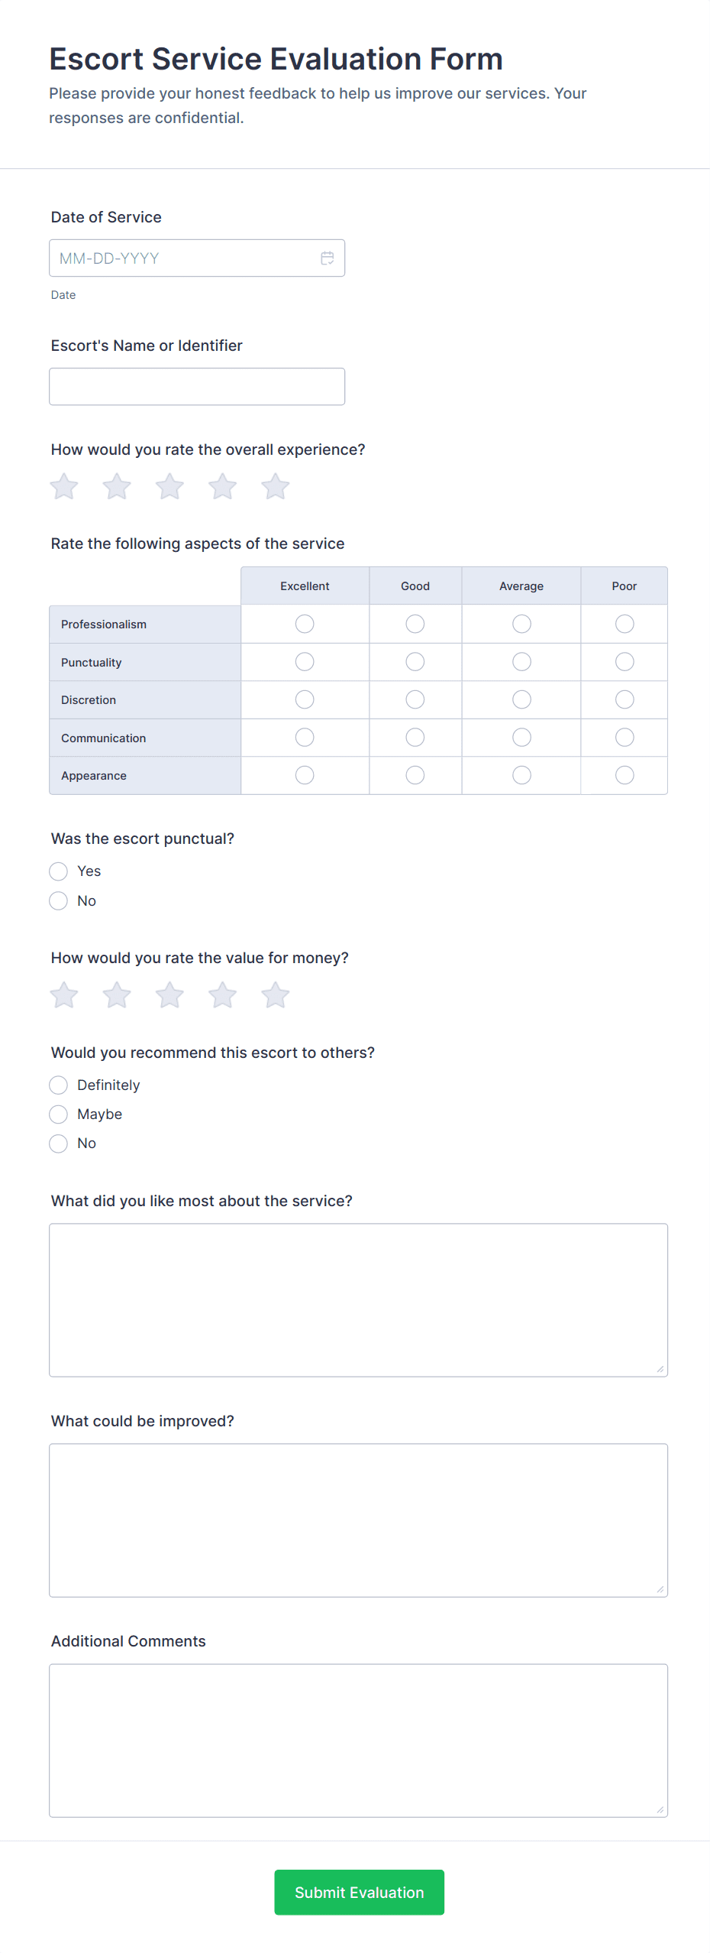Give value for money two stars
This screenshot has width=710, height=1953.
pos(117,995)
